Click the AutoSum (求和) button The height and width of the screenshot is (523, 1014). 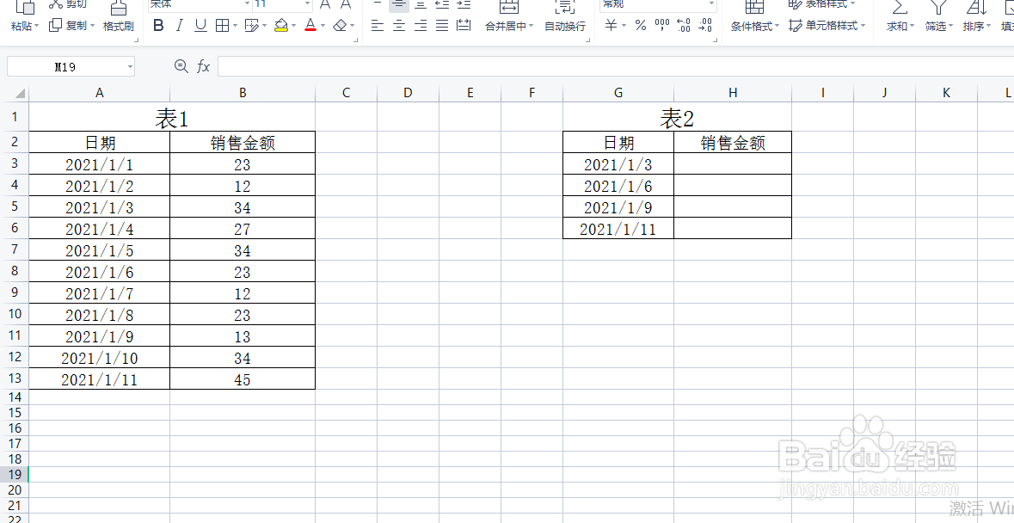coord(900,17)
